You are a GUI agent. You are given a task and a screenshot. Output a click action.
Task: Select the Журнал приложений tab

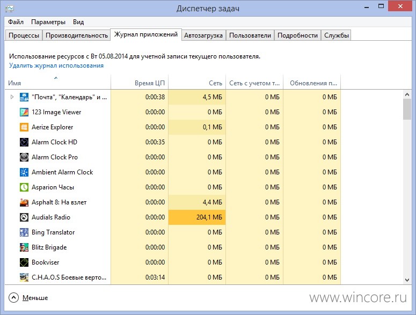146,34
